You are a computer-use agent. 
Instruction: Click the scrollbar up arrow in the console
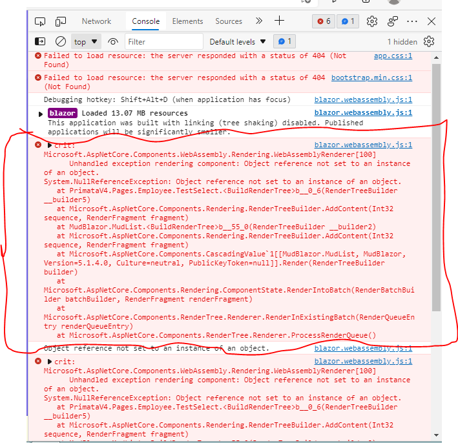[437, 57]
